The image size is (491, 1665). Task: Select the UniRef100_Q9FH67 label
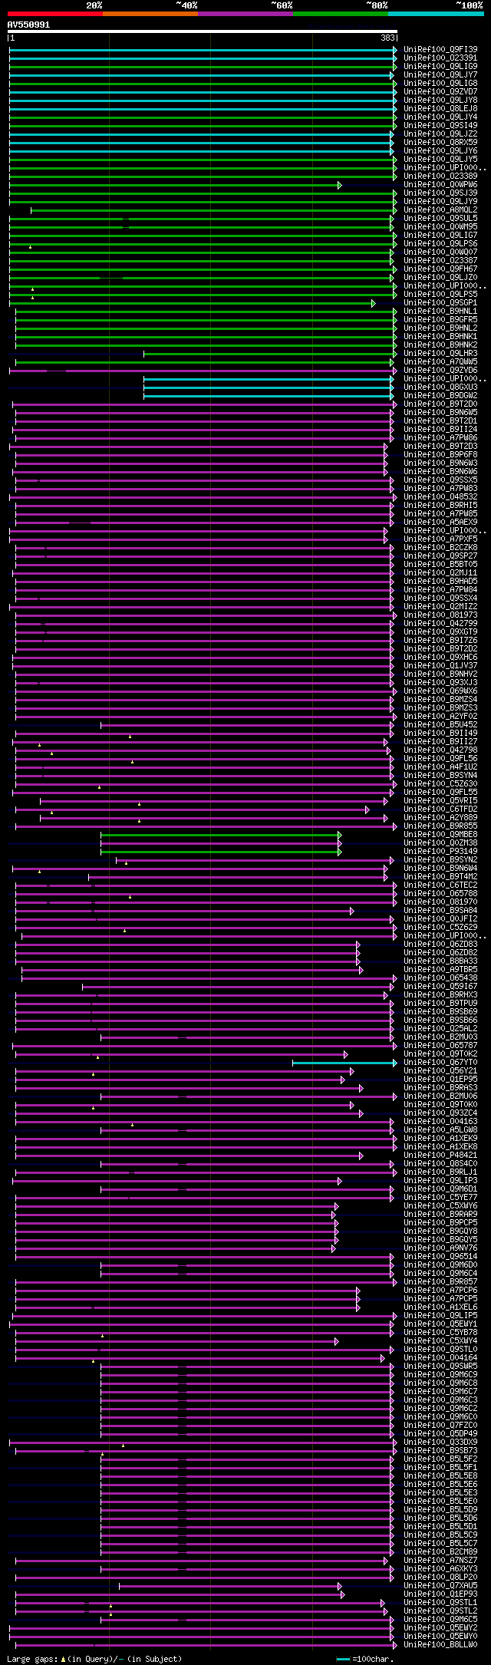click(440, 269)
